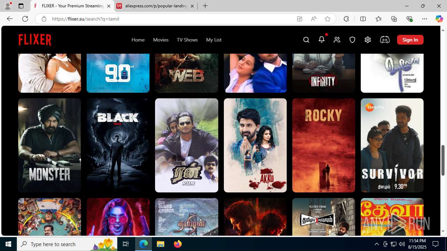Click the scrollbar down arrow

point(443,231)
